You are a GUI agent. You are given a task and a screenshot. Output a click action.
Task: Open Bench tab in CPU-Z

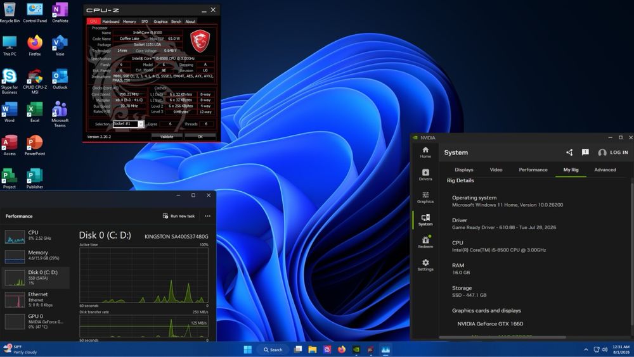click(176, 22)
